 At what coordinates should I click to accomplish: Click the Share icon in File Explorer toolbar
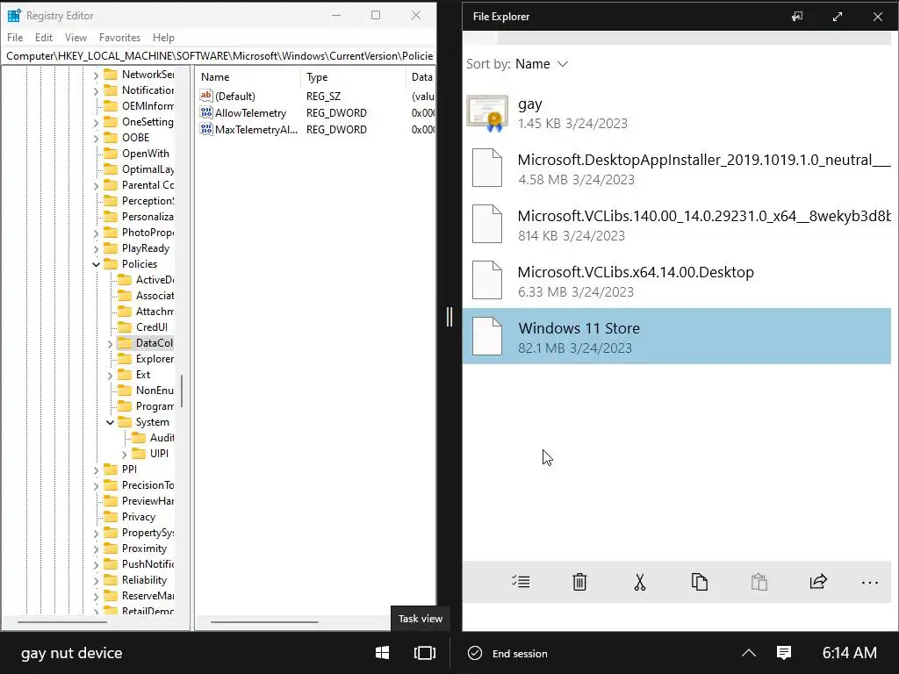coord(818,581)
